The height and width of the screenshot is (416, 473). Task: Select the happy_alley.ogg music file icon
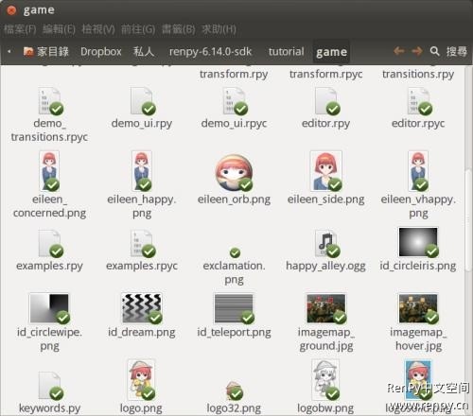(327, 243)
